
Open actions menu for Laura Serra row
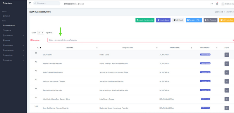[x=227, y=55]
